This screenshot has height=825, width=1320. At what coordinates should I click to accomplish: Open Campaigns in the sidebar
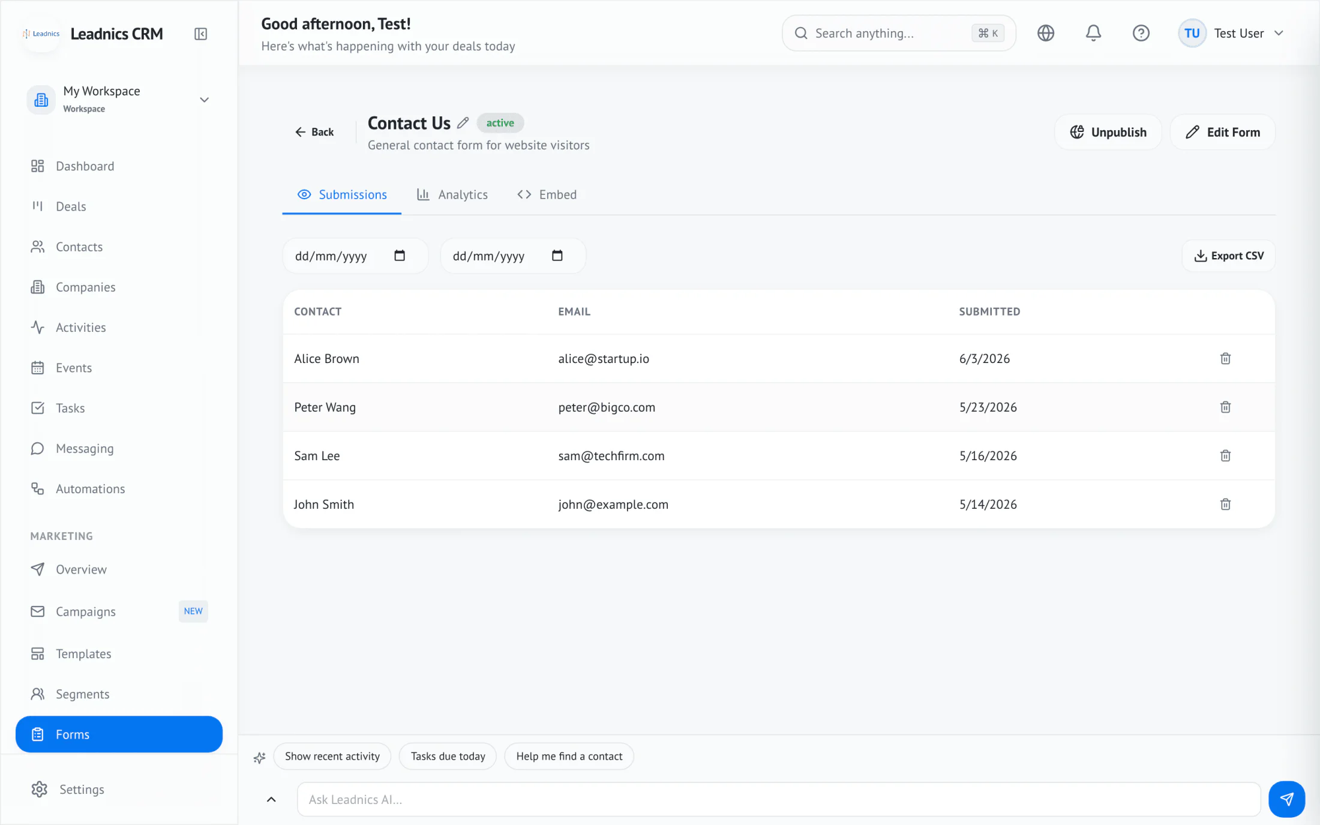[119, 611]
